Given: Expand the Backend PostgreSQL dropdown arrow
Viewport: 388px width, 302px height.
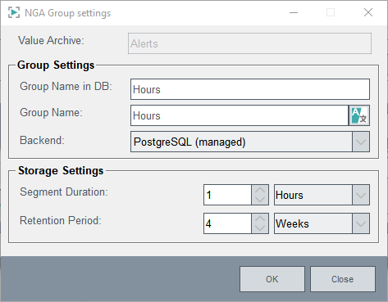Looking at the screenshot, I should click(x=361, y=142).
